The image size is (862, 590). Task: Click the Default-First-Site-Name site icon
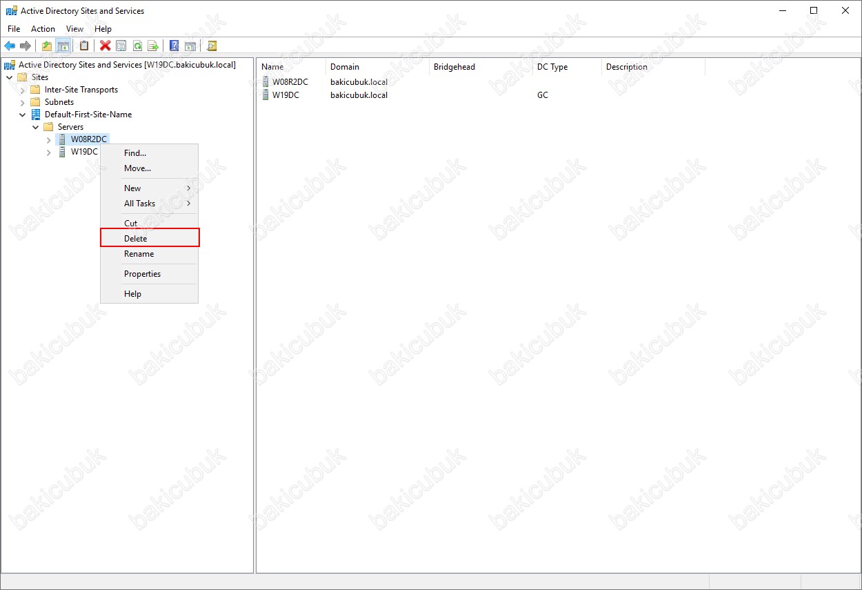36,115
